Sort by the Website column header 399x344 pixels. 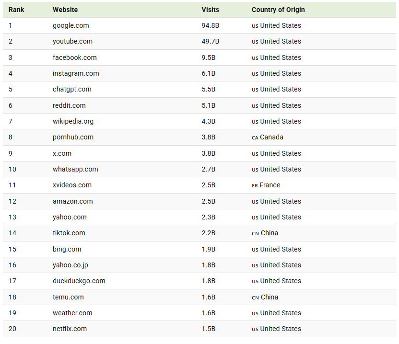tap(65, 10)
